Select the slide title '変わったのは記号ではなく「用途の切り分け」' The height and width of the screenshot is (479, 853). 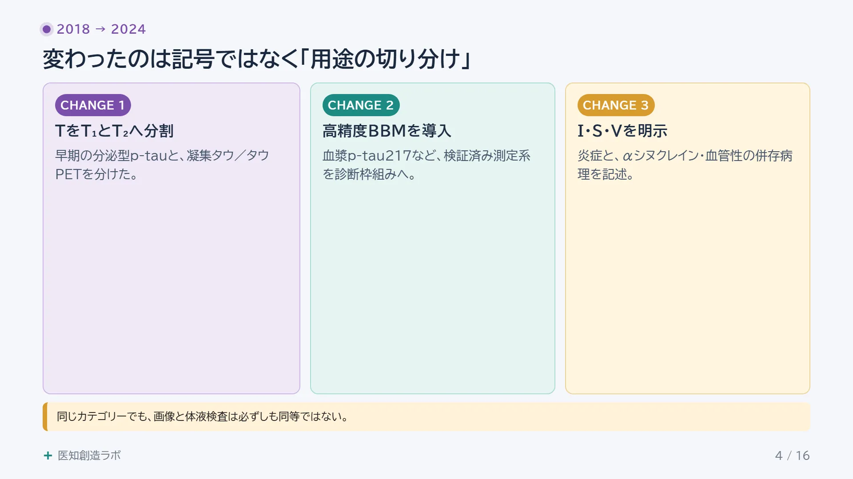pyautogui.click(x=257, y=59)
